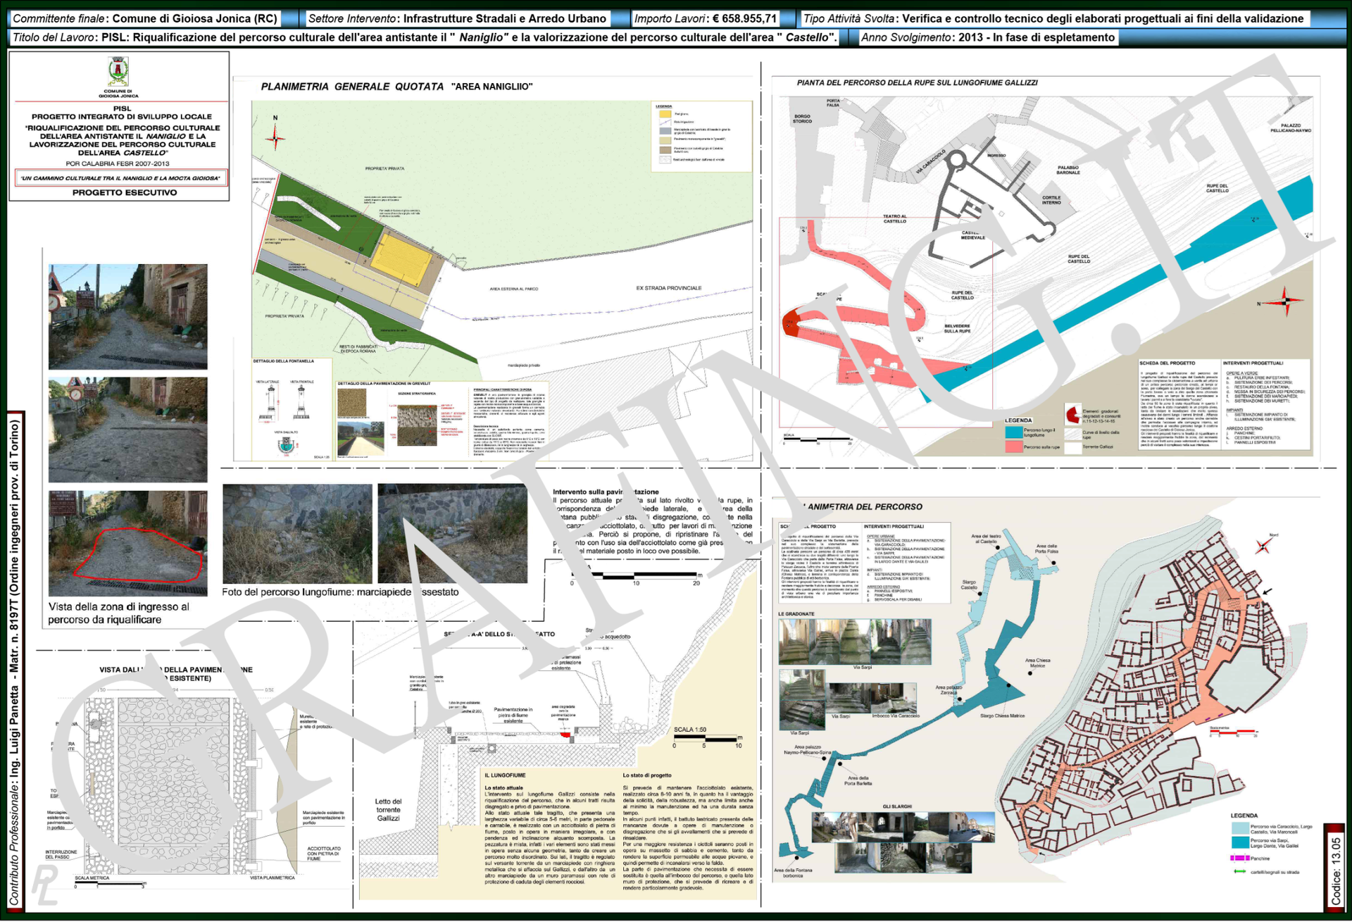Screen dimensions: 1352x924
Task: Click the magenta Panchine legend symbol
Action: coord(1239,858)
